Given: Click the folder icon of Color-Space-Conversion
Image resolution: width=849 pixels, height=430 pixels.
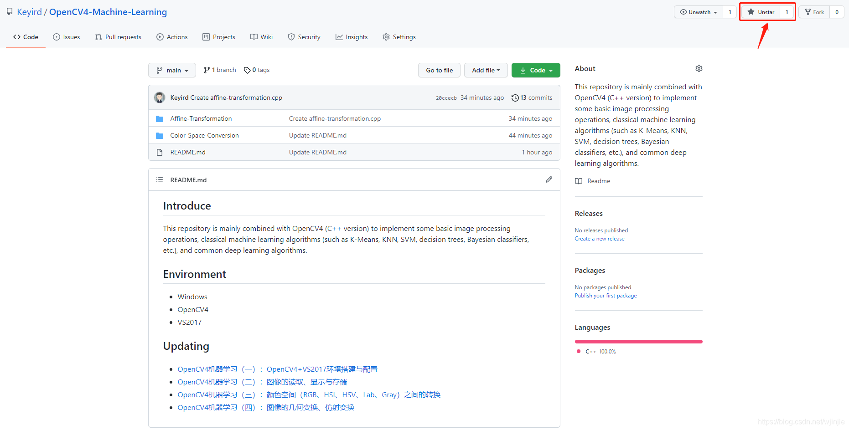Looking at the screenshot, I should click(160, 136).
